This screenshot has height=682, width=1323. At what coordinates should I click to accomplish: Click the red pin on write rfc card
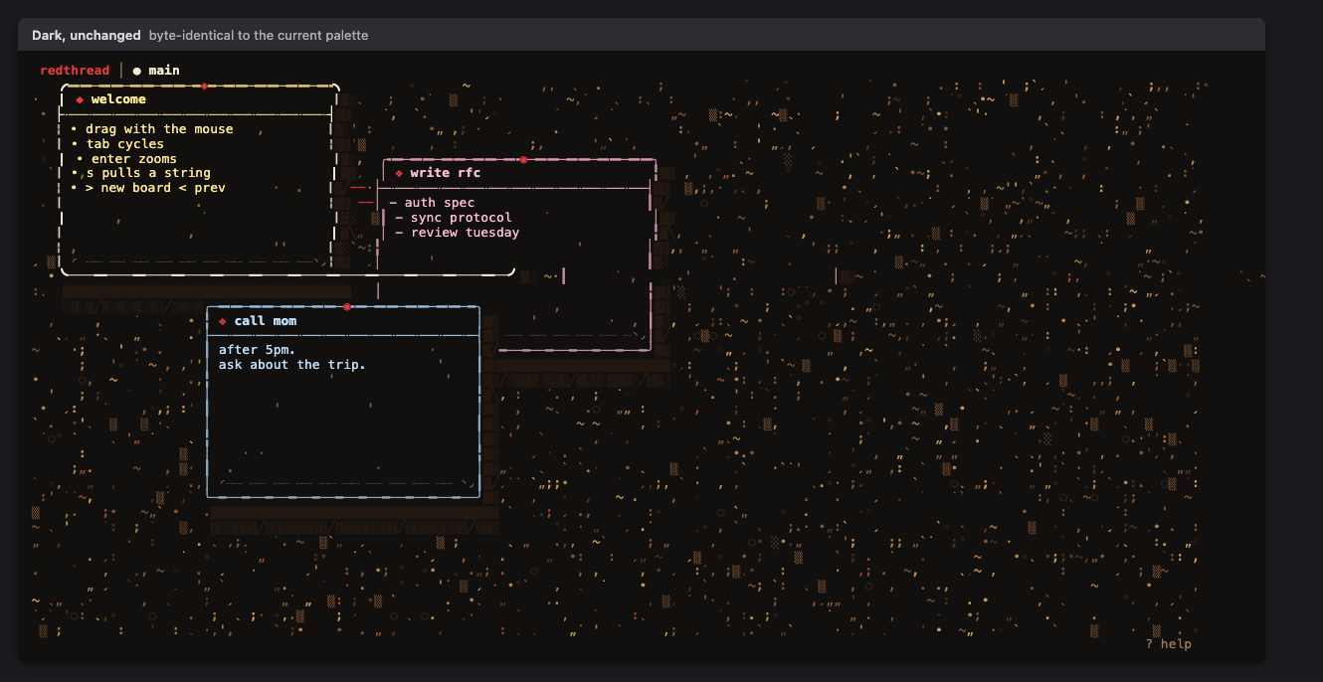click(x=523, y=160)
